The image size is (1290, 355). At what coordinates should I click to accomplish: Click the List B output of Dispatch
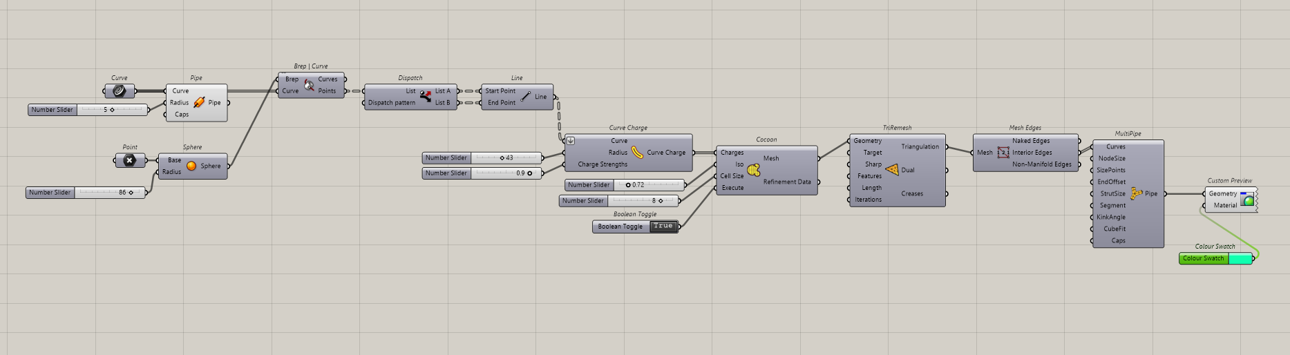442,103
